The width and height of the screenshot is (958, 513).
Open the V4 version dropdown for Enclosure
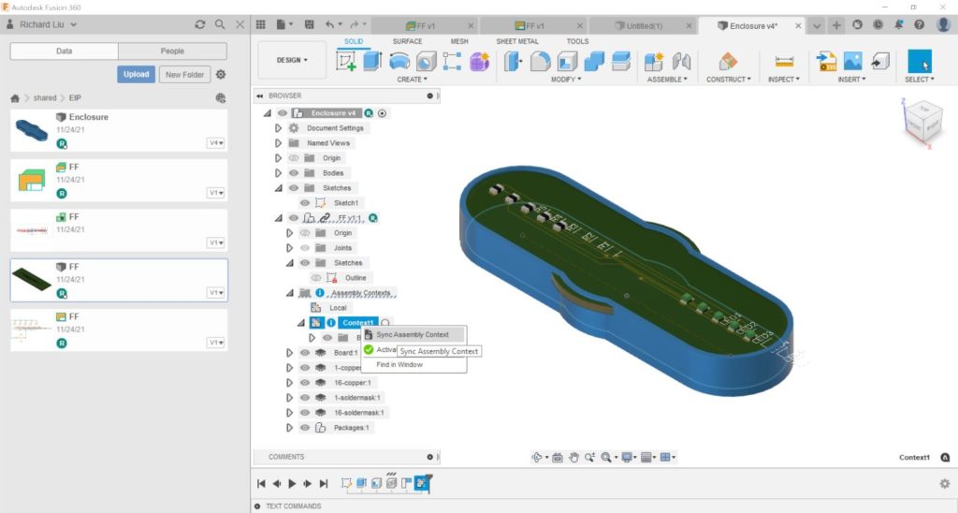click(x=216, y=143)
